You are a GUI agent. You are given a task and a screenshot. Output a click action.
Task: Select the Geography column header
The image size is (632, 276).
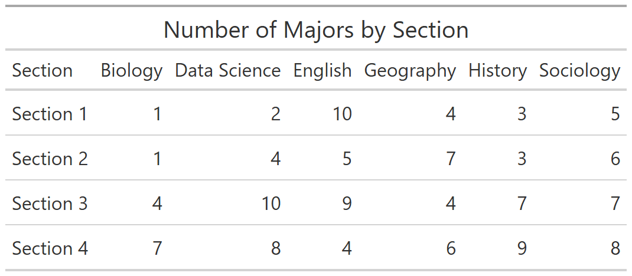click(410, 71)
